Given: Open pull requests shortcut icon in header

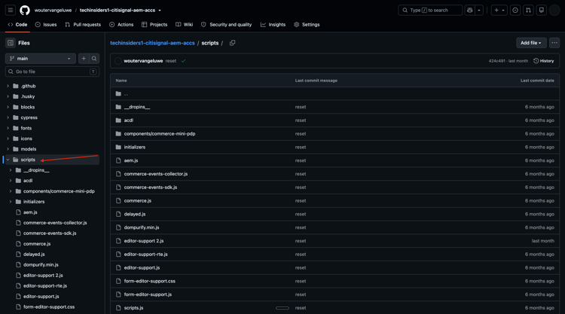Looking at the screenshot, I should pyautogui.click(x=528, y=10).
